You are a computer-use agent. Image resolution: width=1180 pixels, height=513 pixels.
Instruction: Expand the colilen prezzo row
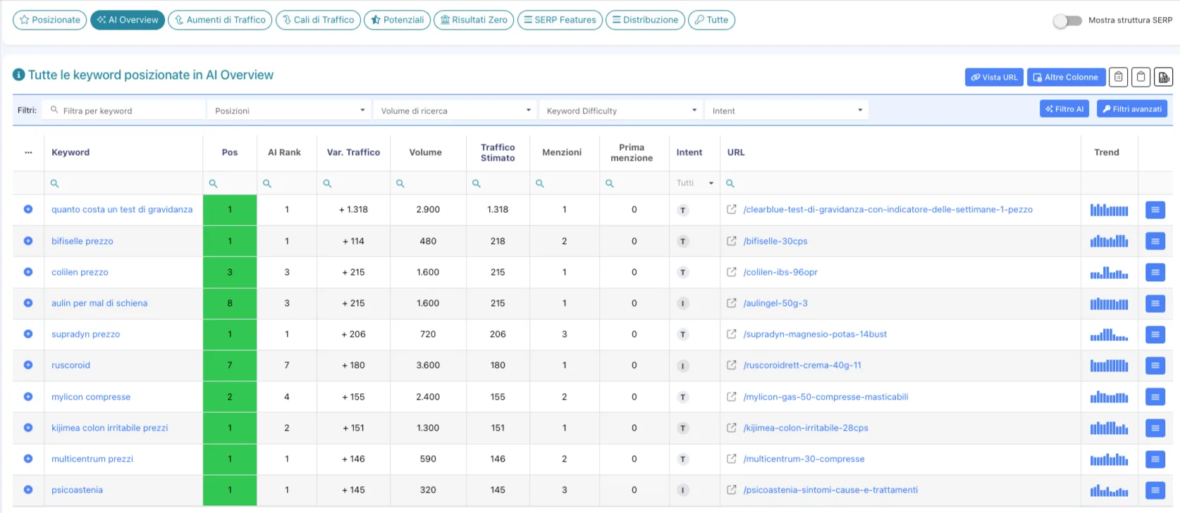click(28, 272)
